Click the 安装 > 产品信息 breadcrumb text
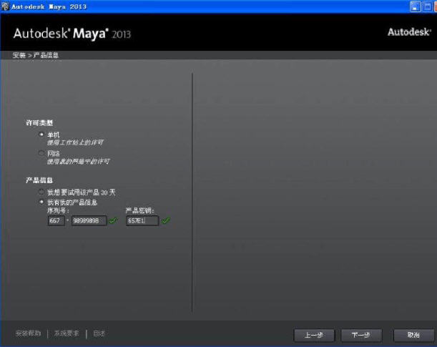Viewport: 437px width, 347px height. coord(35,55)
